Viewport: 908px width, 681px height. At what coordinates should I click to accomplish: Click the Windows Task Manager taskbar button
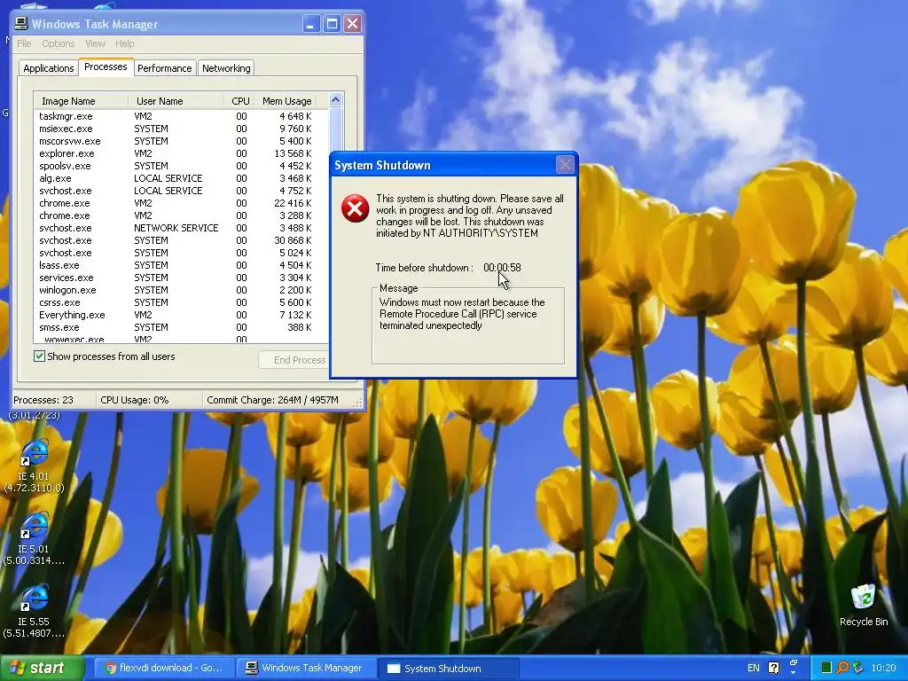coord(305,668)
